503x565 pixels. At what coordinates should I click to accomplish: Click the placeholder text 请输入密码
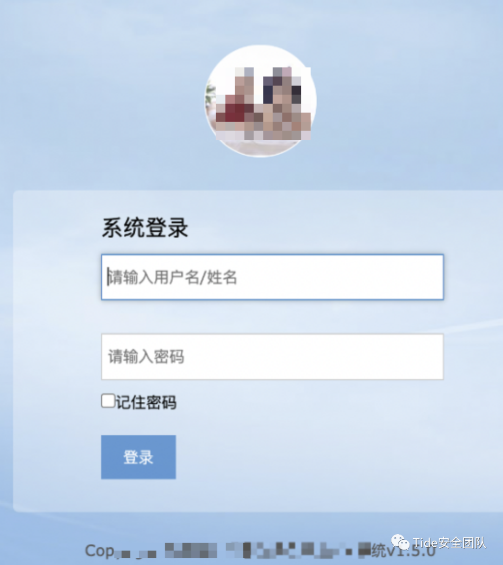pos(146,357)
